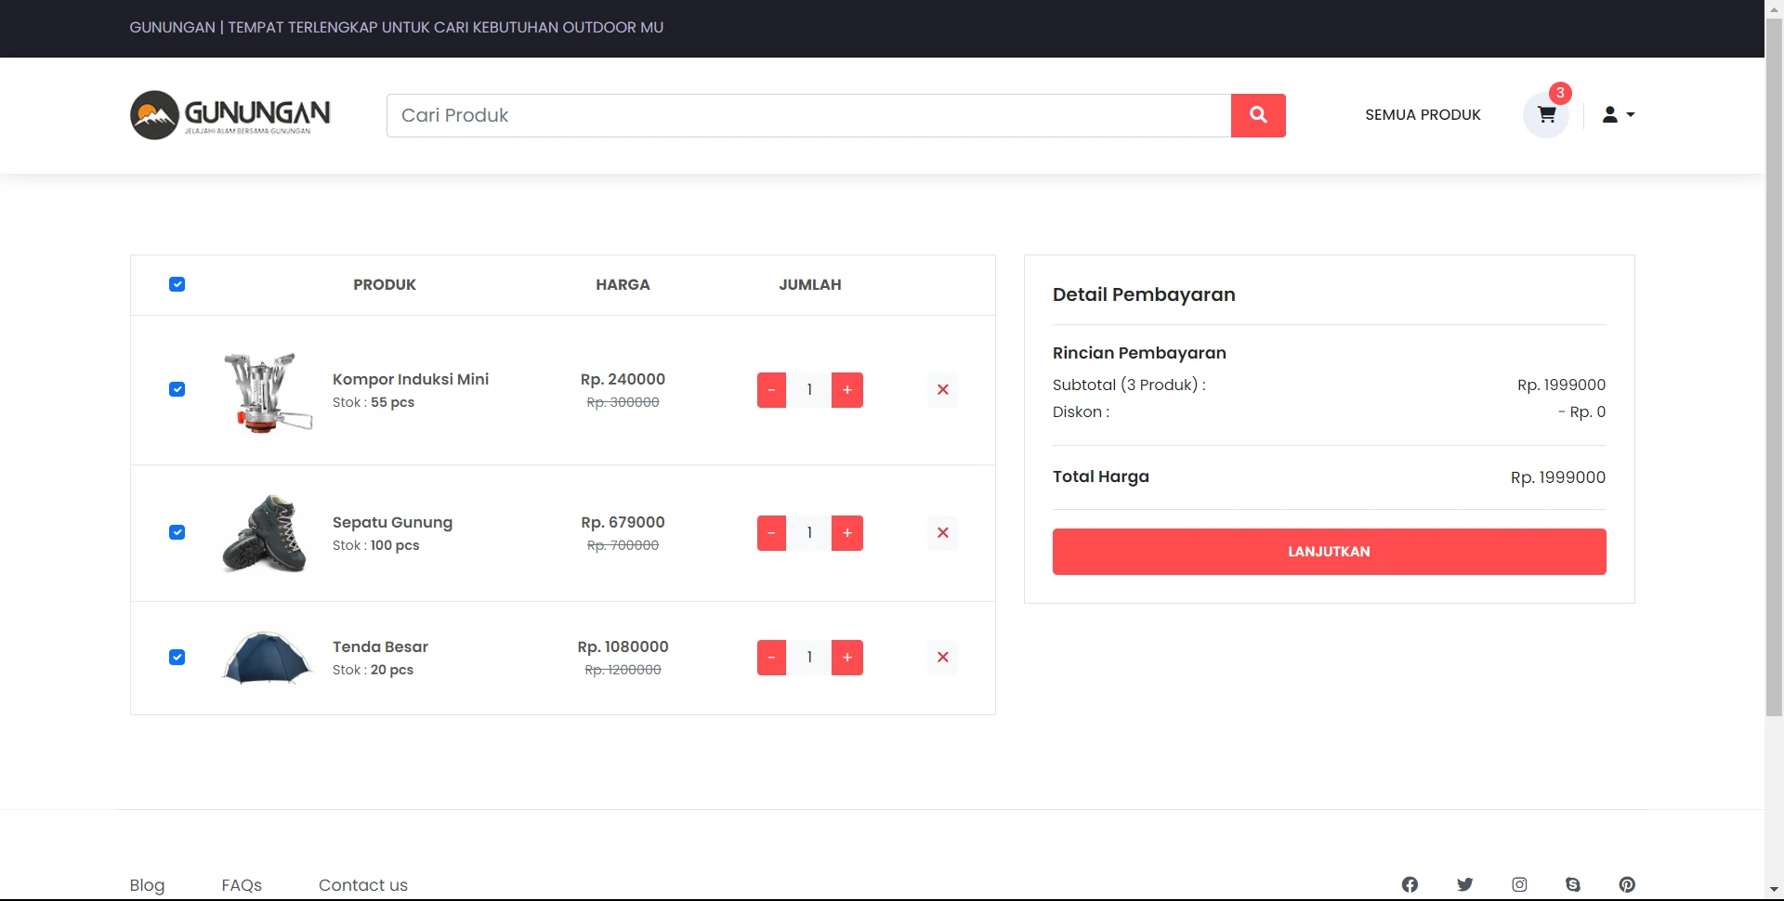Screen dimensions: 1784x901
Task: Deselect the Tenda Besar checkbox
Action: click(177, 658)
